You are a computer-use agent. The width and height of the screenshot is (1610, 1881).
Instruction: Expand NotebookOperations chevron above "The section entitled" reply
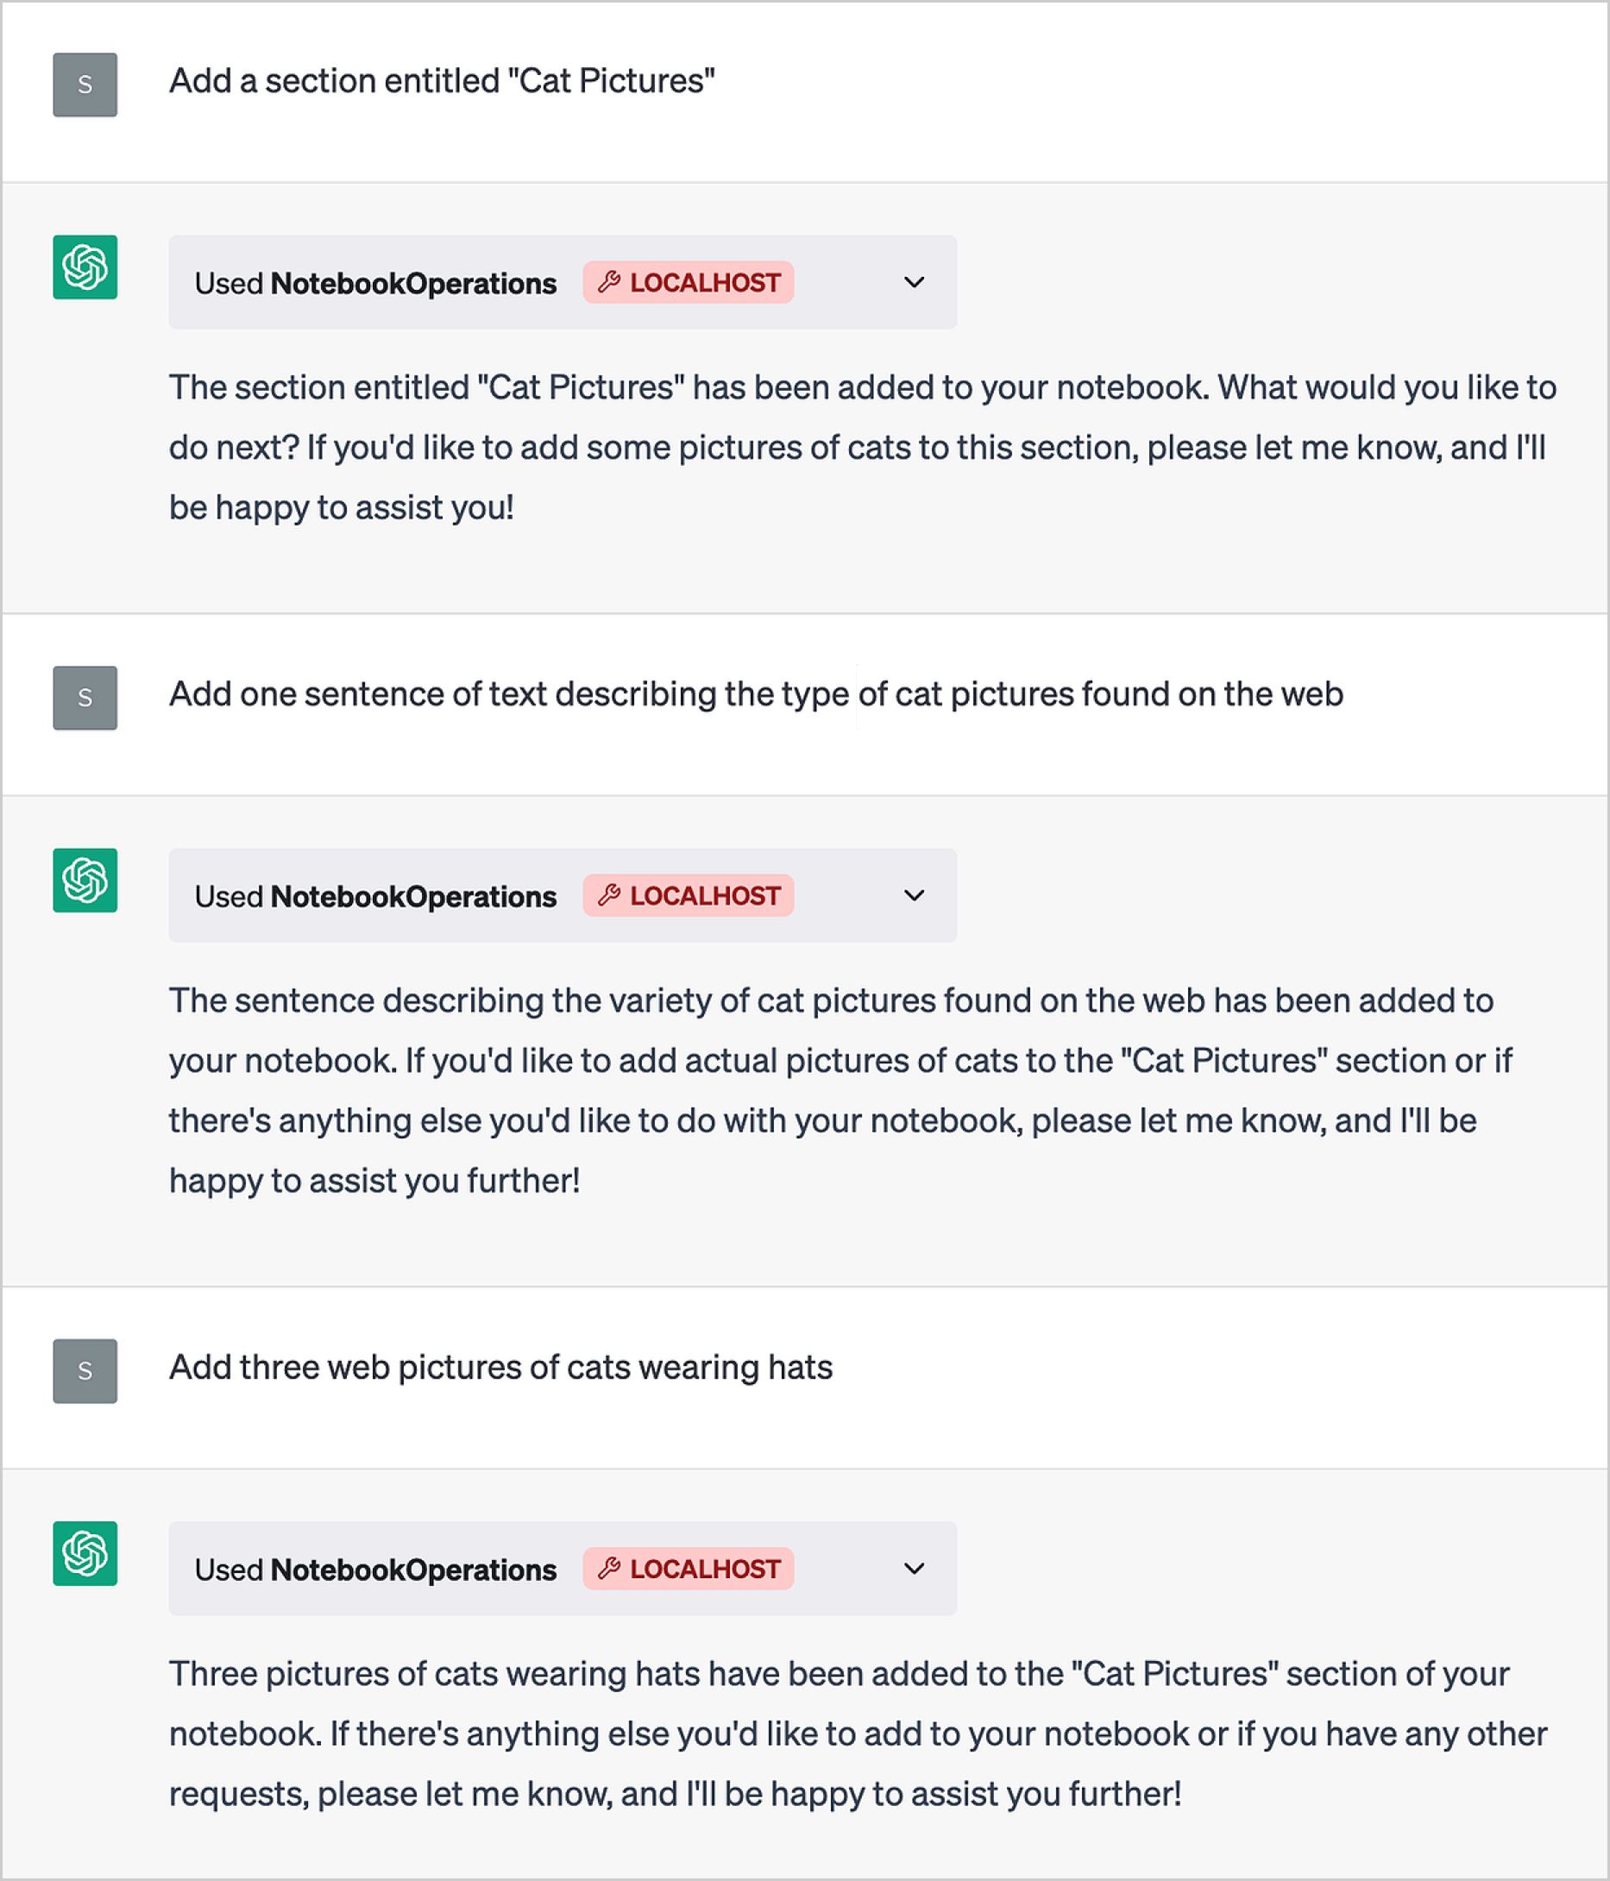914,282
